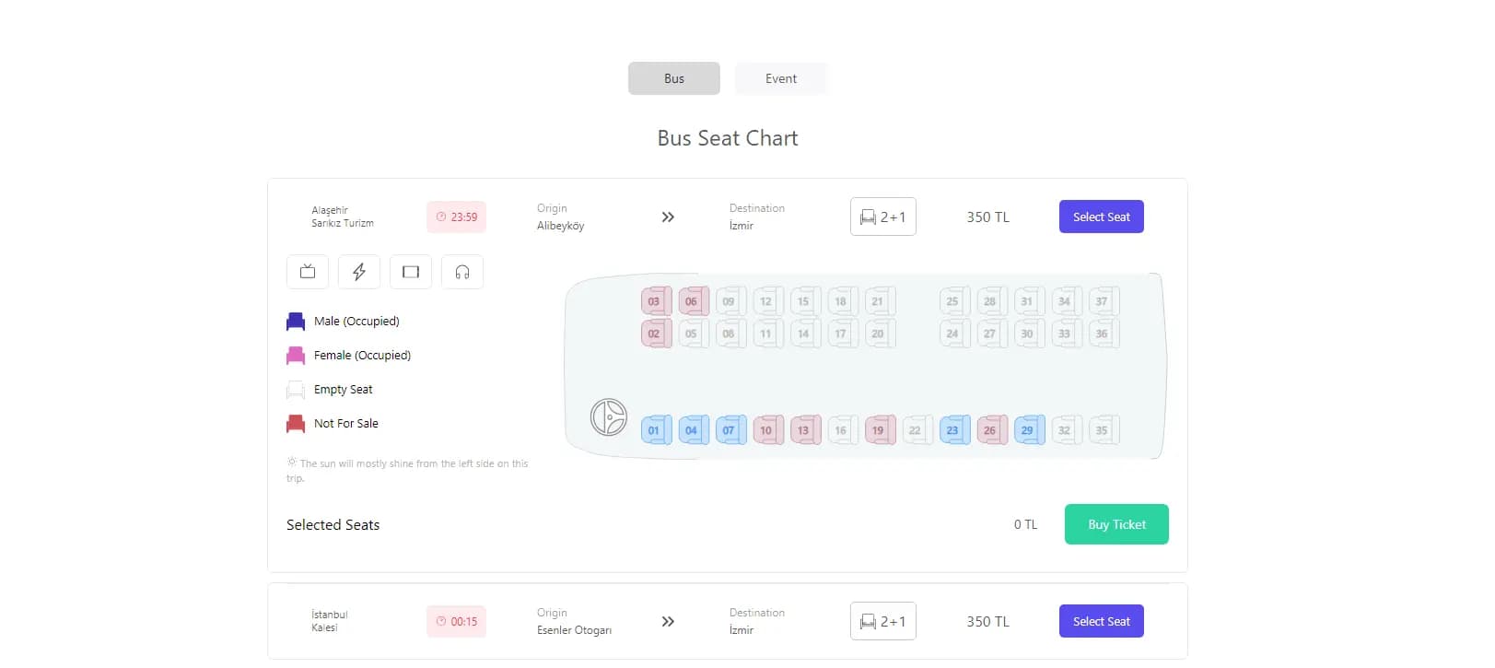Click female occupied seat 10
This screenshot has height=668, width=1495.
pyautogui.click(x=767, y=430)
